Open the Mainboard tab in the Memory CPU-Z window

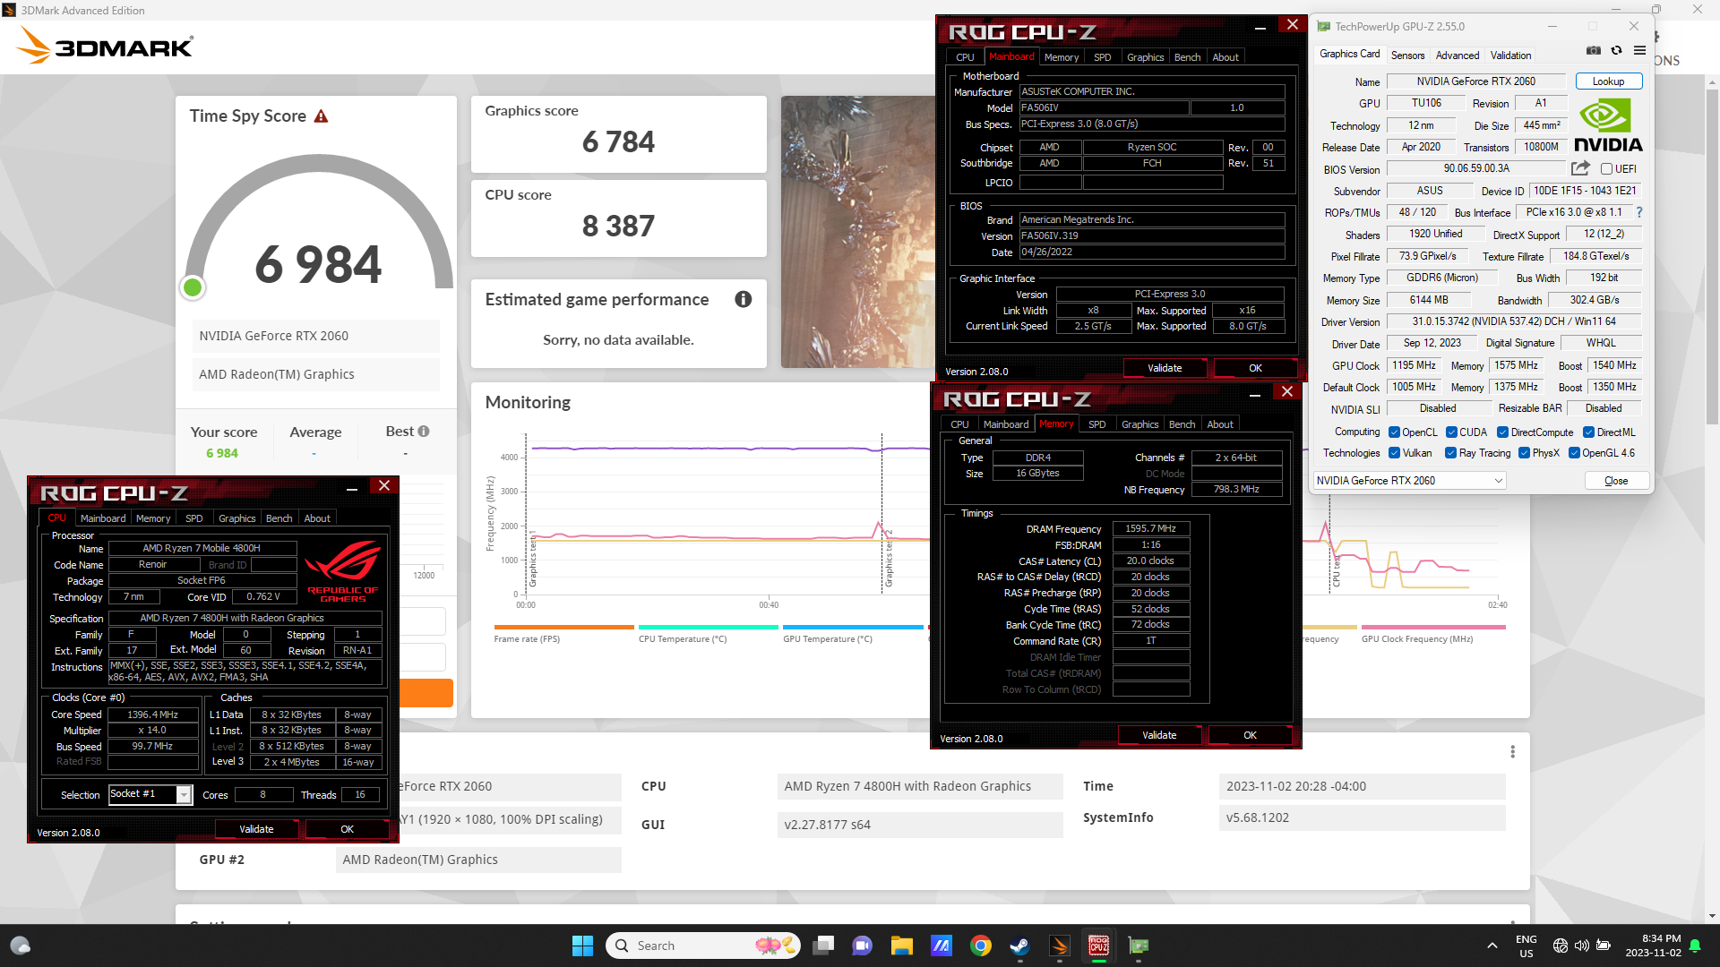tap(1006, 424)
